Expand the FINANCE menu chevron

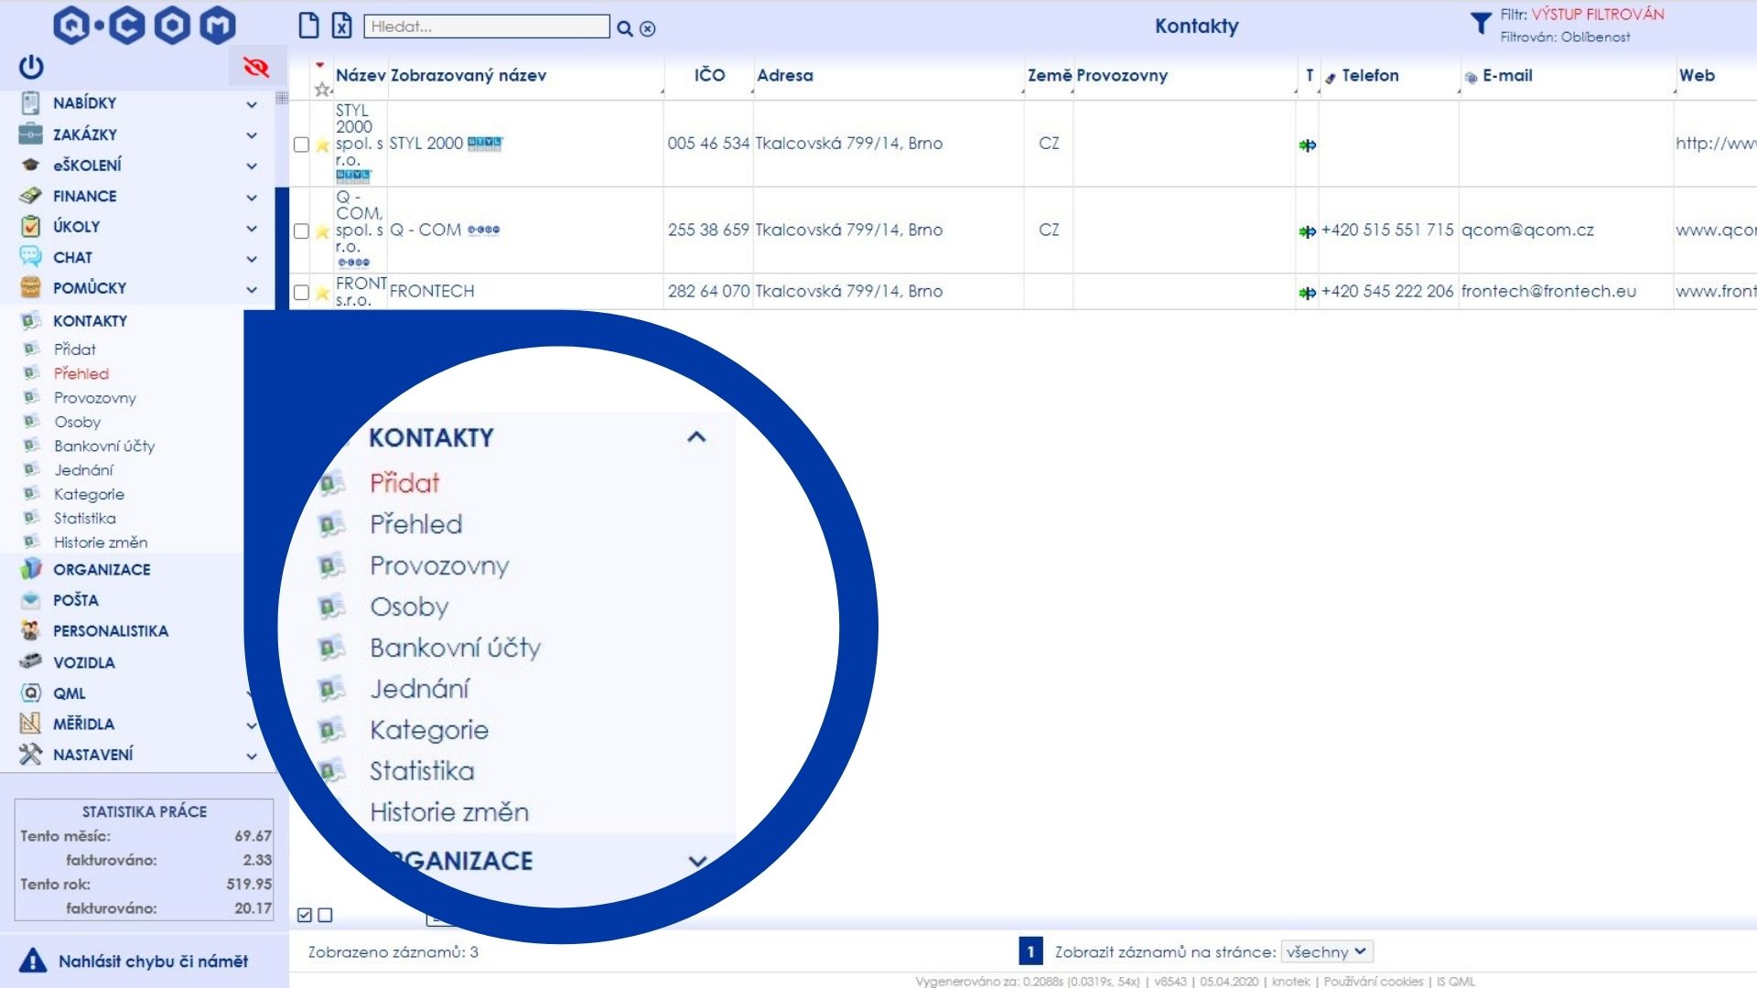[252, 198]
